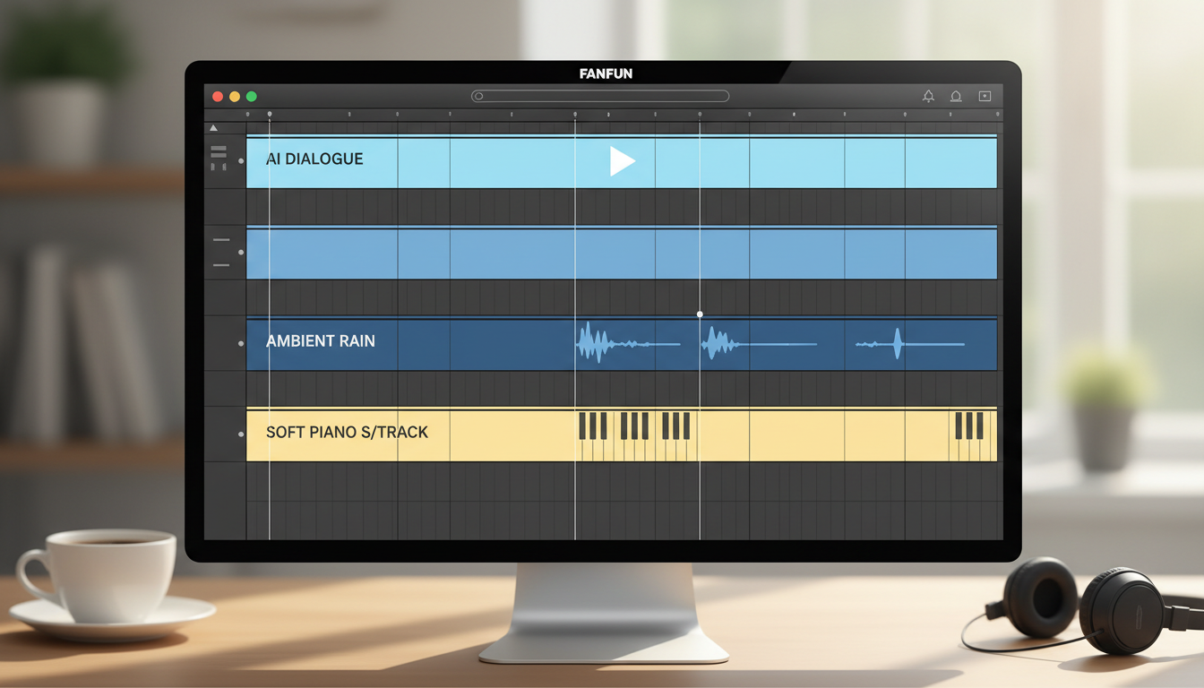Toggle the dot button on the Soft Piano track
The image size is (1204, 688).
[241, 434]
